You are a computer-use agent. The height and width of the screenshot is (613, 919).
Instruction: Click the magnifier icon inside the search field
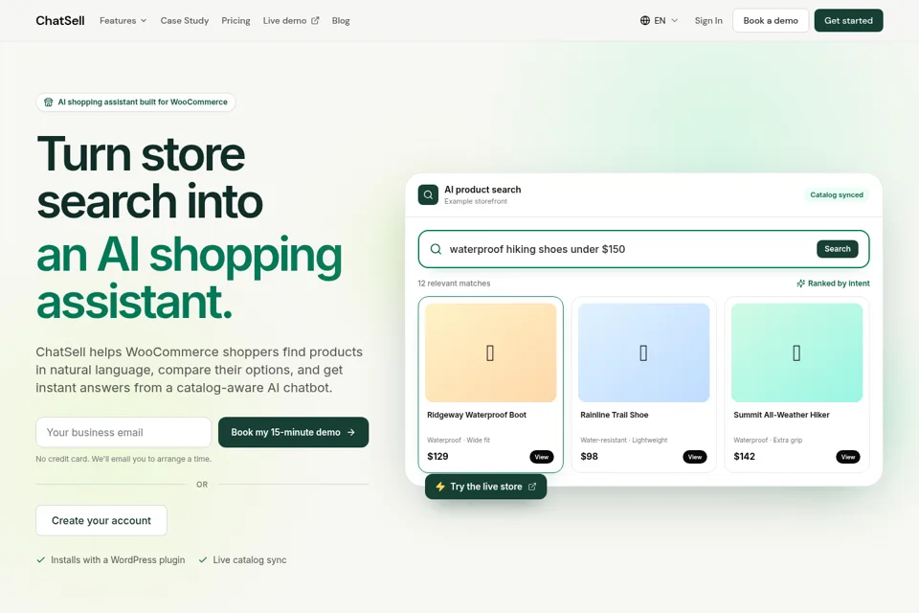(436, 249)
